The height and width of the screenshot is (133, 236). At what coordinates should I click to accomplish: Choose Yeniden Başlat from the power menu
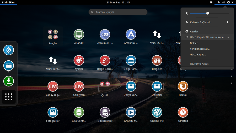pyautogui.click(x=200, y=49)
